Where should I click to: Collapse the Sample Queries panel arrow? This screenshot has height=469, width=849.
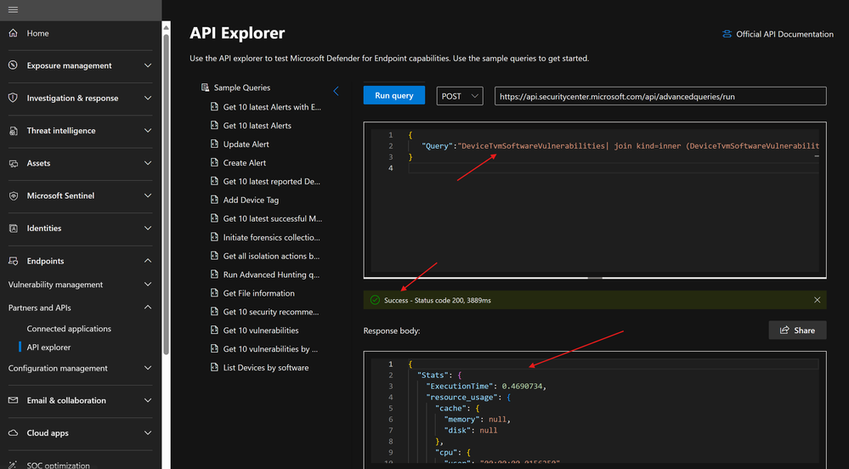pos(336,91)
